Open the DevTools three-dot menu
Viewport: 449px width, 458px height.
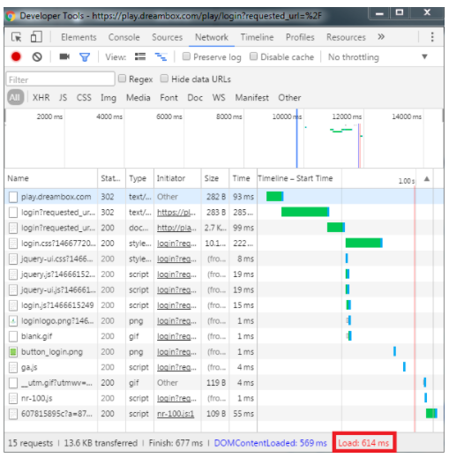click(x=432, y=37)
